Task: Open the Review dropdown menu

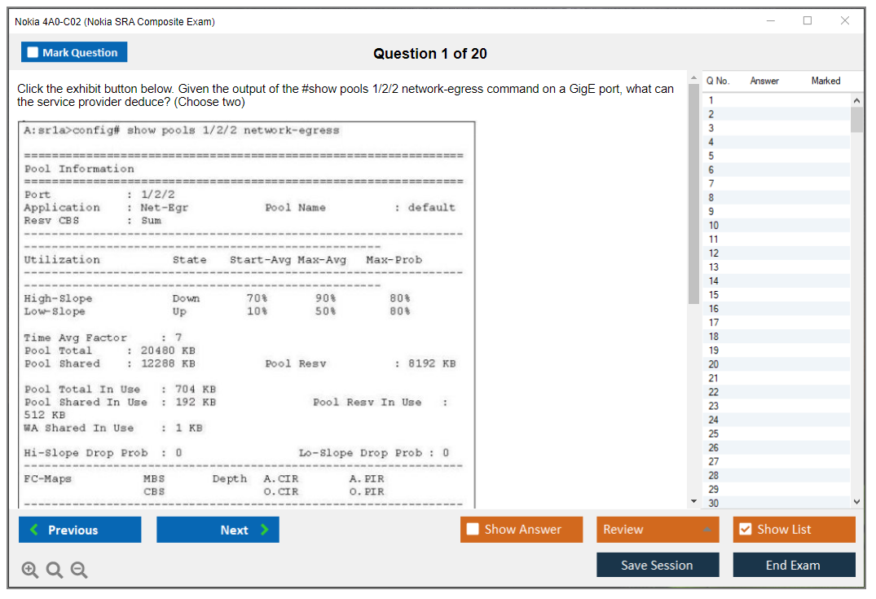Action: pyautogui.click(x=657, y=530)
